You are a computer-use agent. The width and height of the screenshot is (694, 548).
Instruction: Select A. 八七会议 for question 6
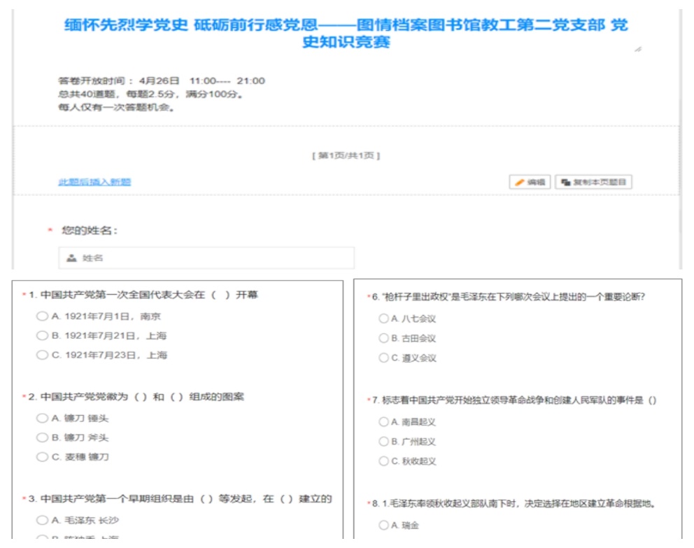pos(383,318)
